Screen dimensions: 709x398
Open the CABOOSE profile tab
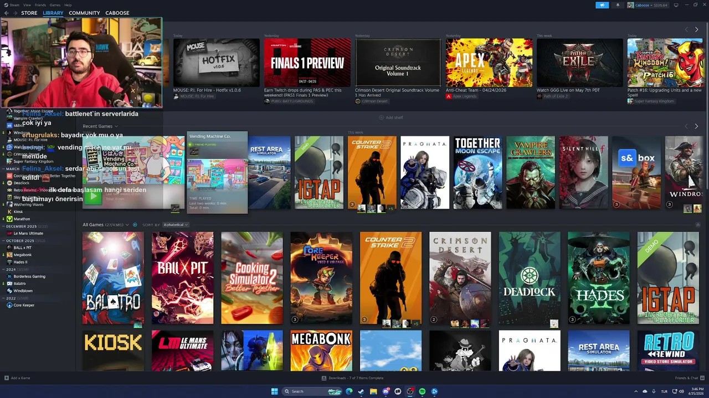coord(117,13)
